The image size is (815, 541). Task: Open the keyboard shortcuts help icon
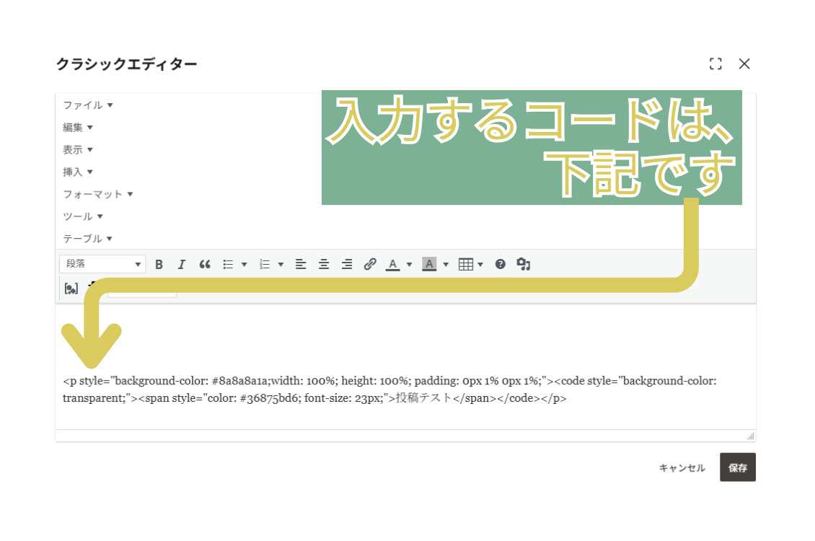pos(500,265)
